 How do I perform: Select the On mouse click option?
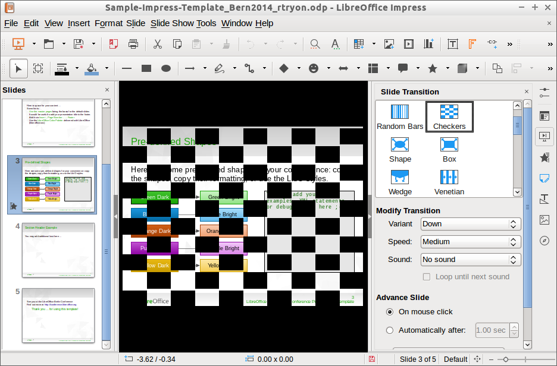pos(390,312)
